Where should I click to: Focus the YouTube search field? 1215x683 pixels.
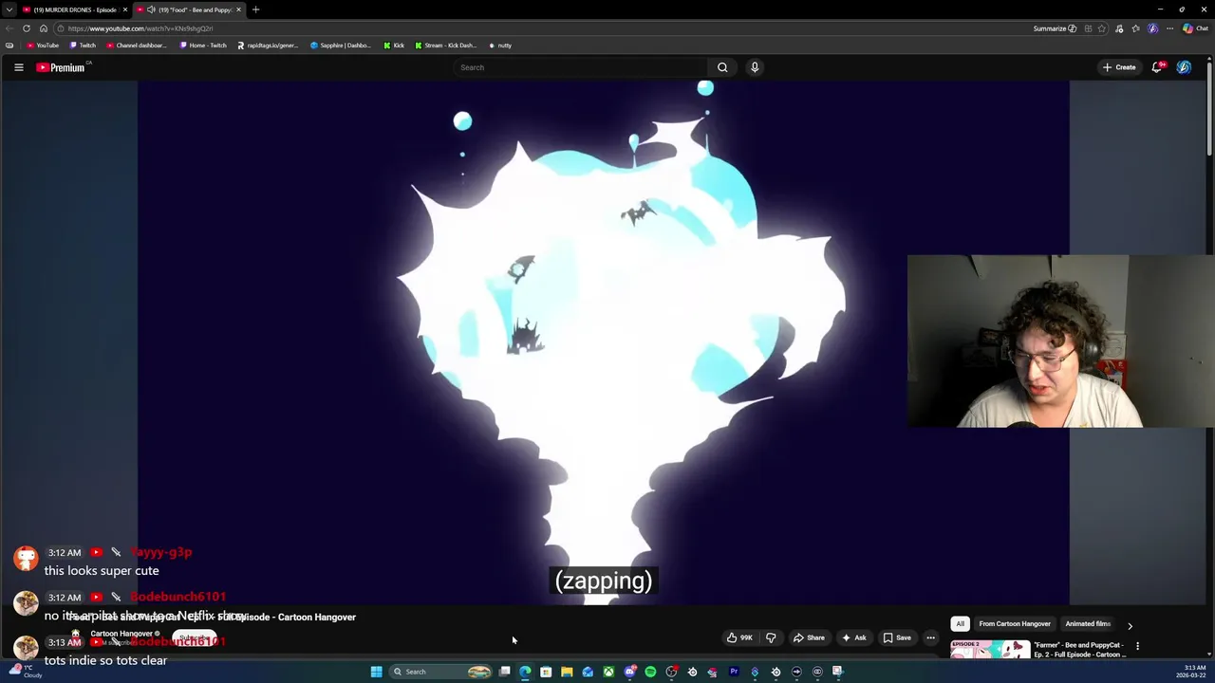[x=581, y=67]
